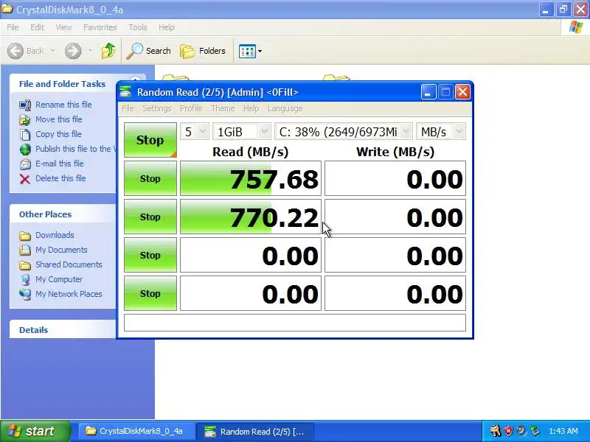Viewport: 590px width, 442px height.
Task: Click Stop button beside 757.68 result
Action: click(x=150, y=178)
